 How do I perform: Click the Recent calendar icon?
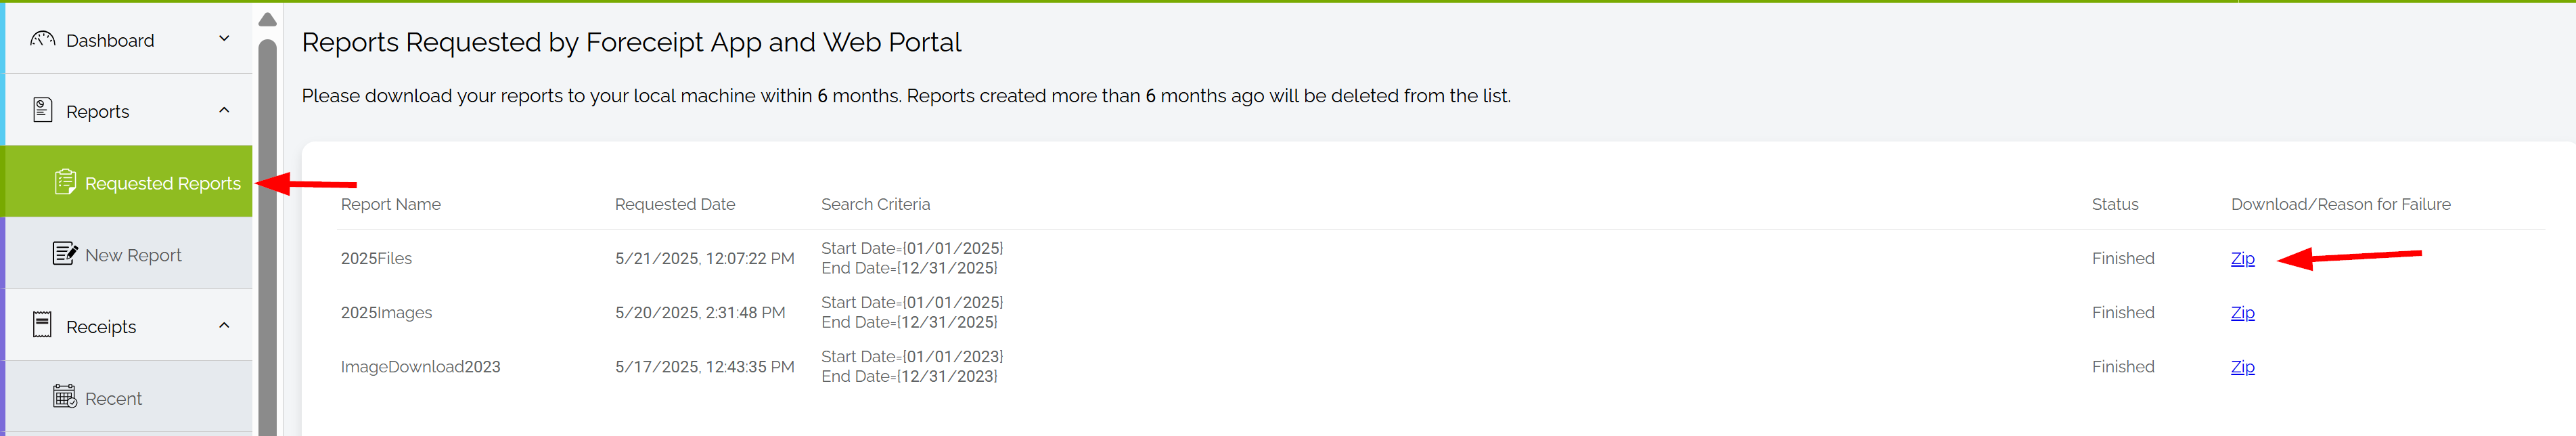coord(65,397)
